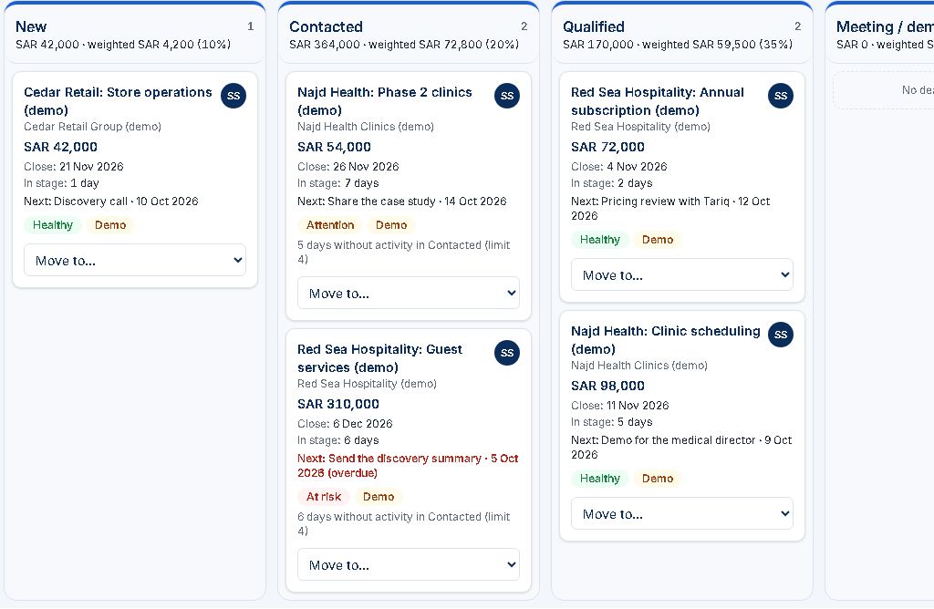The image size is (934, 609).
Task: Click SAR 310,000 deal amount
Action: (338, 404)
